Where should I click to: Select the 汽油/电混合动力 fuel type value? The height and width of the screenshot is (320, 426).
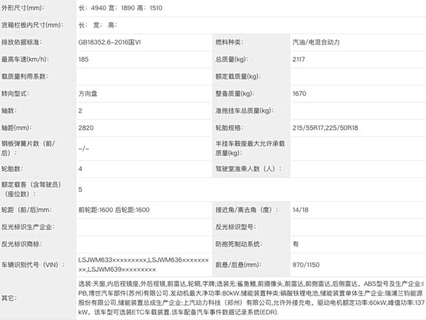[x=315, y=42]
